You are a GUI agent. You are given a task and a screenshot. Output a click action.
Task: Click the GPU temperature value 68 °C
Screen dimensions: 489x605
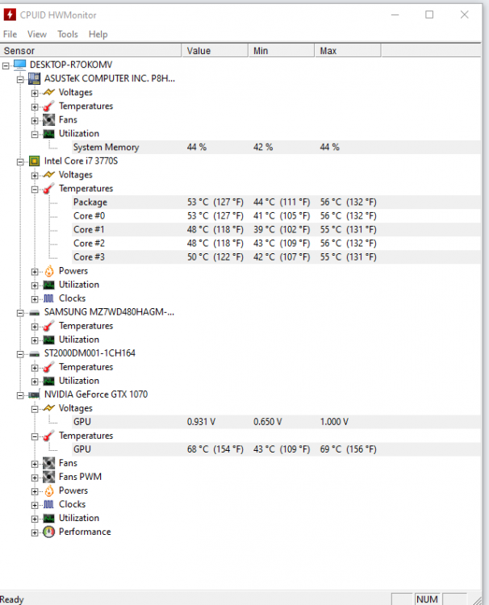[x=215, y=449]
